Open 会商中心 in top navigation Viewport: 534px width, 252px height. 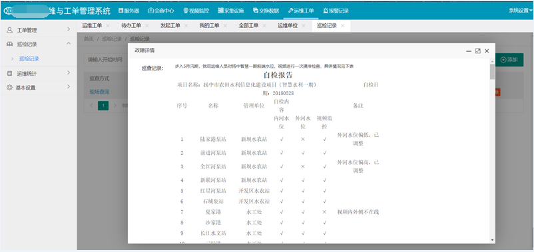[x=161, y=11]
